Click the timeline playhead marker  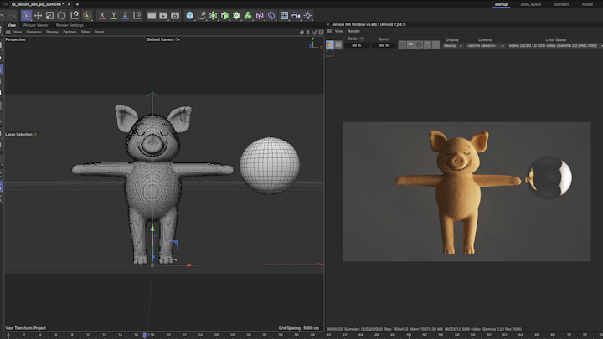pos(145,335)
